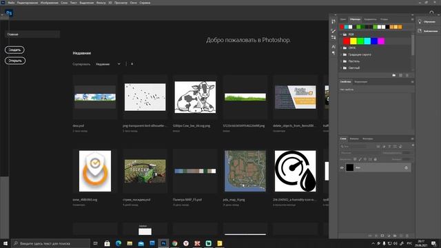Open the layer opacity dropdown
The image size is (441, 248).
tap(407, 153)
